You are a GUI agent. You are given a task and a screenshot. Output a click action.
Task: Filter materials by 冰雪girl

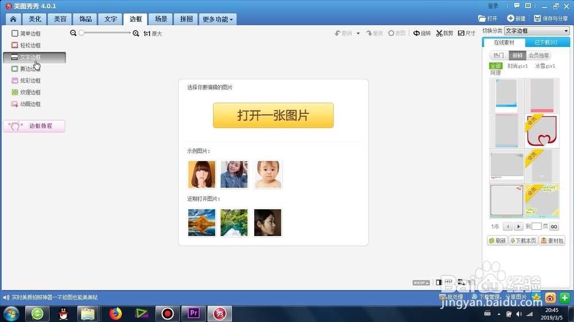click(545, 66)
